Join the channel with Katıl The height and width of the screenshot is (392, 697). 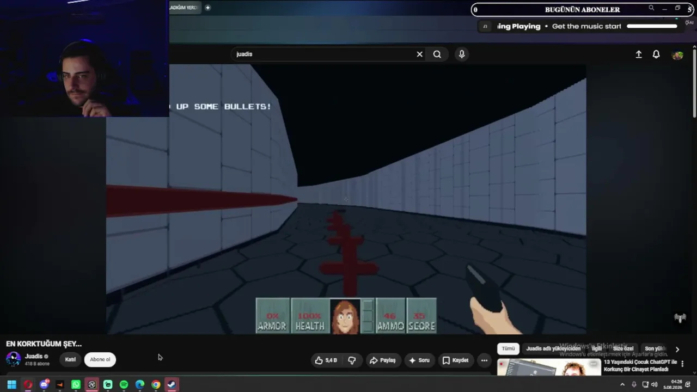click(70, 359)
